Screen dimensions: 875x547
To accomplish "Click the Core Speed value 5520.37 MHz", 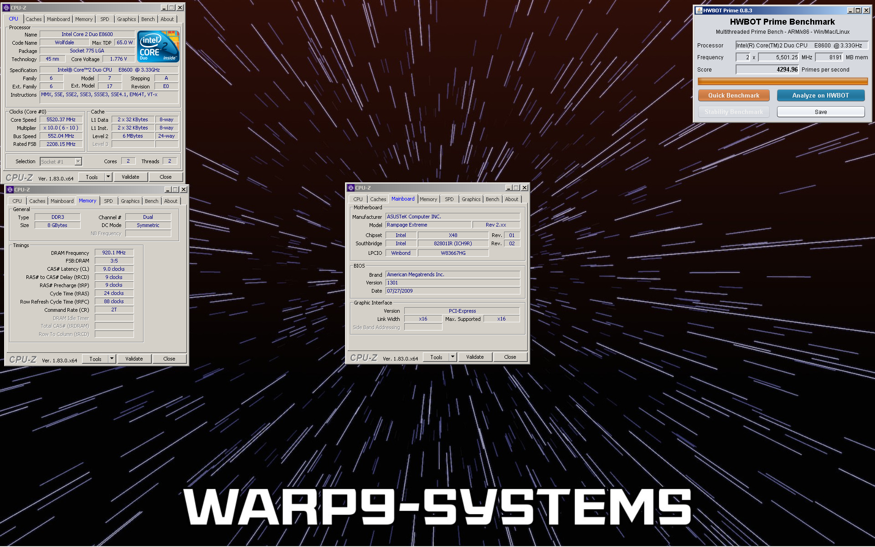I will [x=61, y=119].
